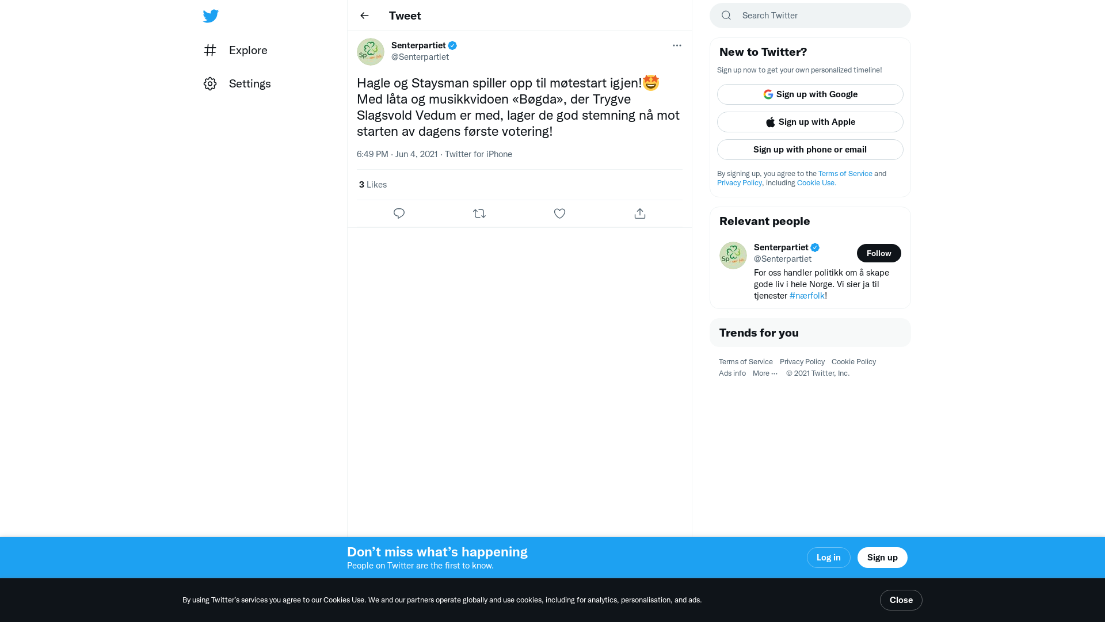Click the Twitter bird logo

click(x=211, y=16)
